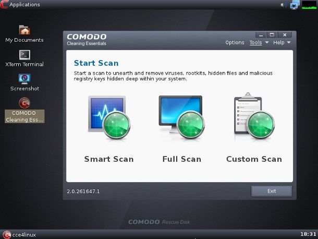Maximize the Comodo Cleaning Essentials window
Image resolution: width=318 pixels, height=239 pixels.
coord(272,35)
